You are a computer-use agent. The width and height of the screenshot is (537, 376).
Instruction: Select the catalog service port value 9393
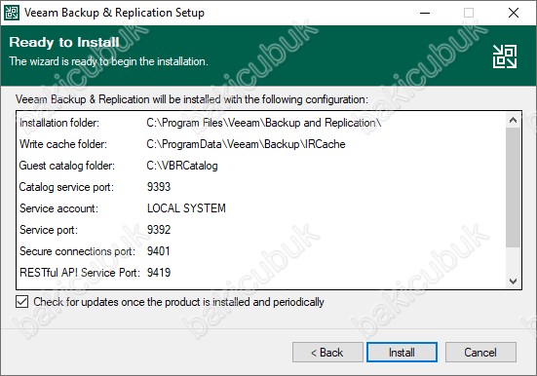(x=159, y=187)
